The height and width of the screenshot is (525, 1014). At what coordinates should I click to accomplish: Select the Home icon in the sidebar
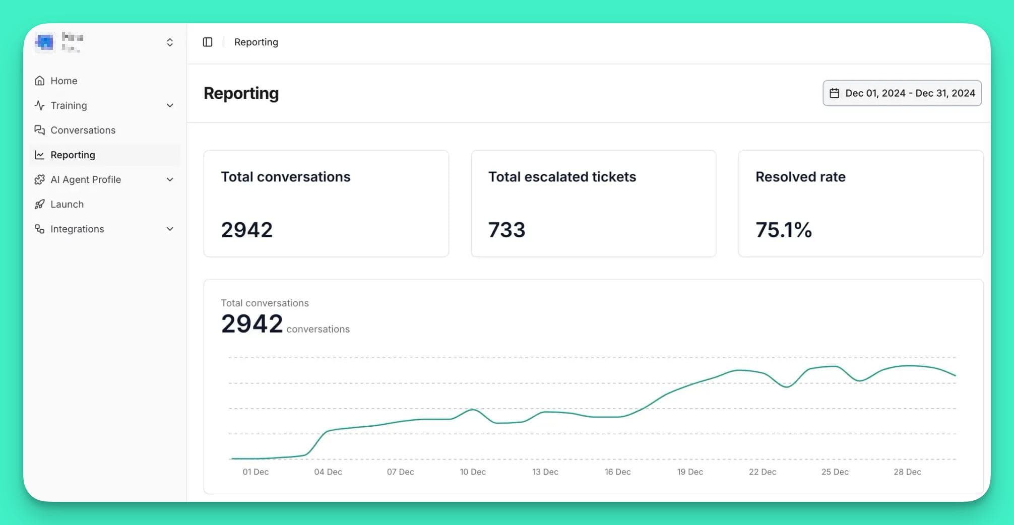[40, 80]
